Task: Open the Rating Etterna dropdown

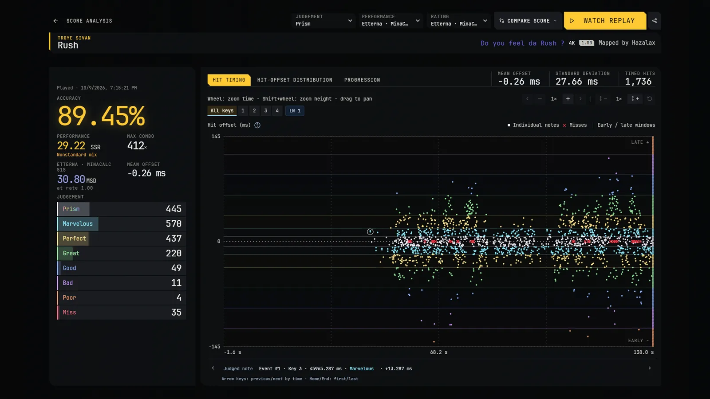Action: tap(460, 20)
